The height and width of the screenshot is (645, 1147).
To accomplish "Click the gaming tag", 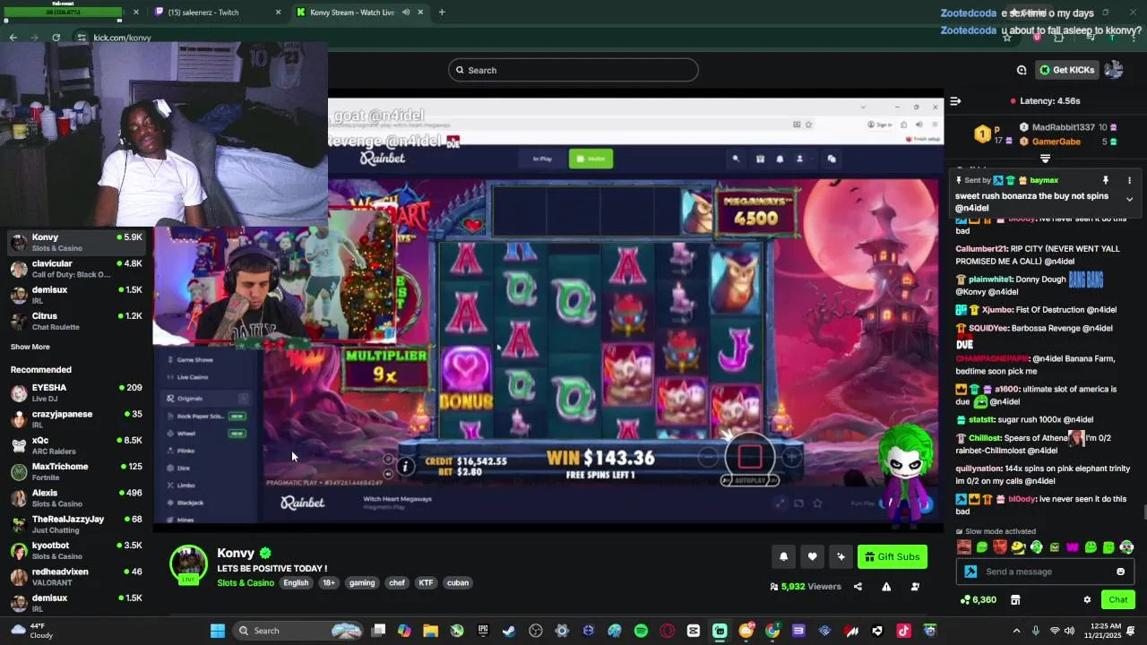I will coord(362,583).
